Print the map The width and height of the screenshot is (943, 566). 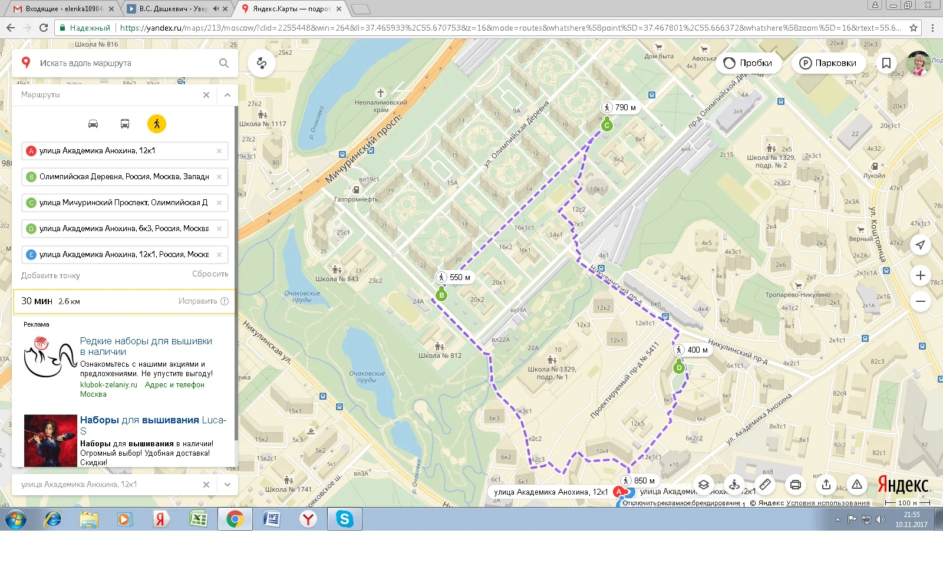(796, 485)
